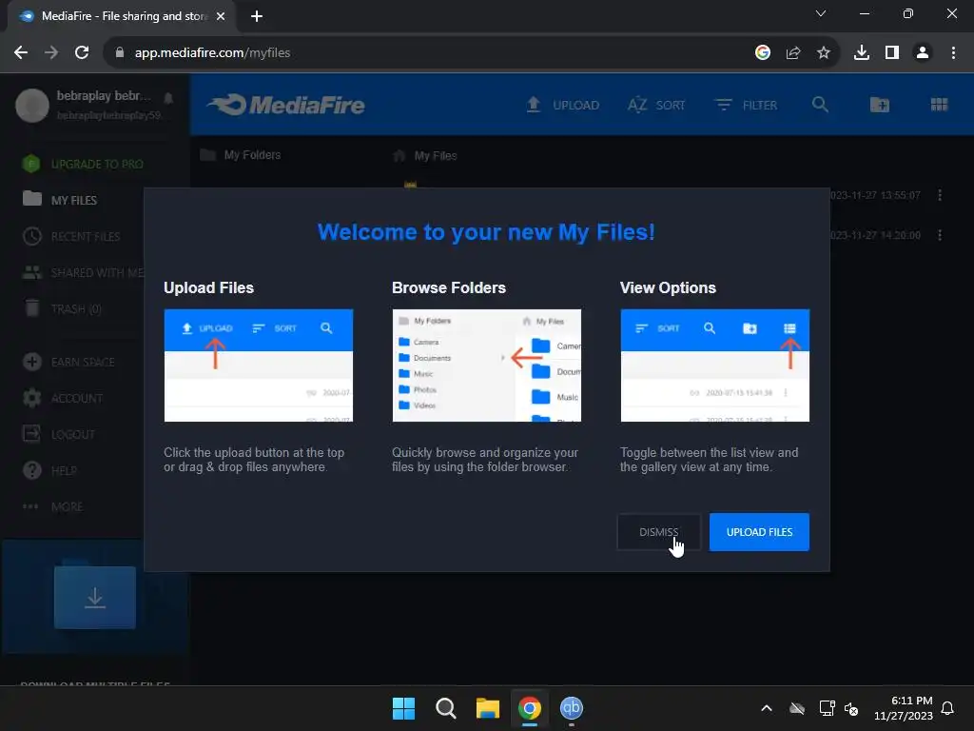
Task: Show hidden system tray icons
Action: coord(767,708)
